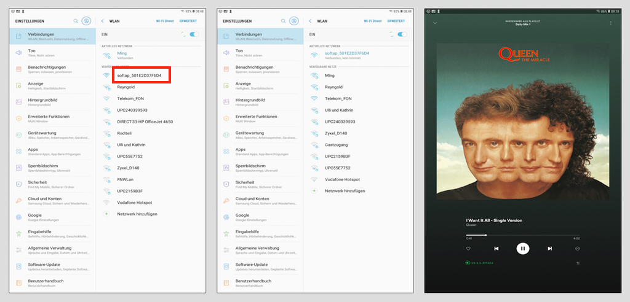The image size is (630, 302).
Task: Open the connected speaker device icon in Spotify
Action: click(x=468, y=263)
